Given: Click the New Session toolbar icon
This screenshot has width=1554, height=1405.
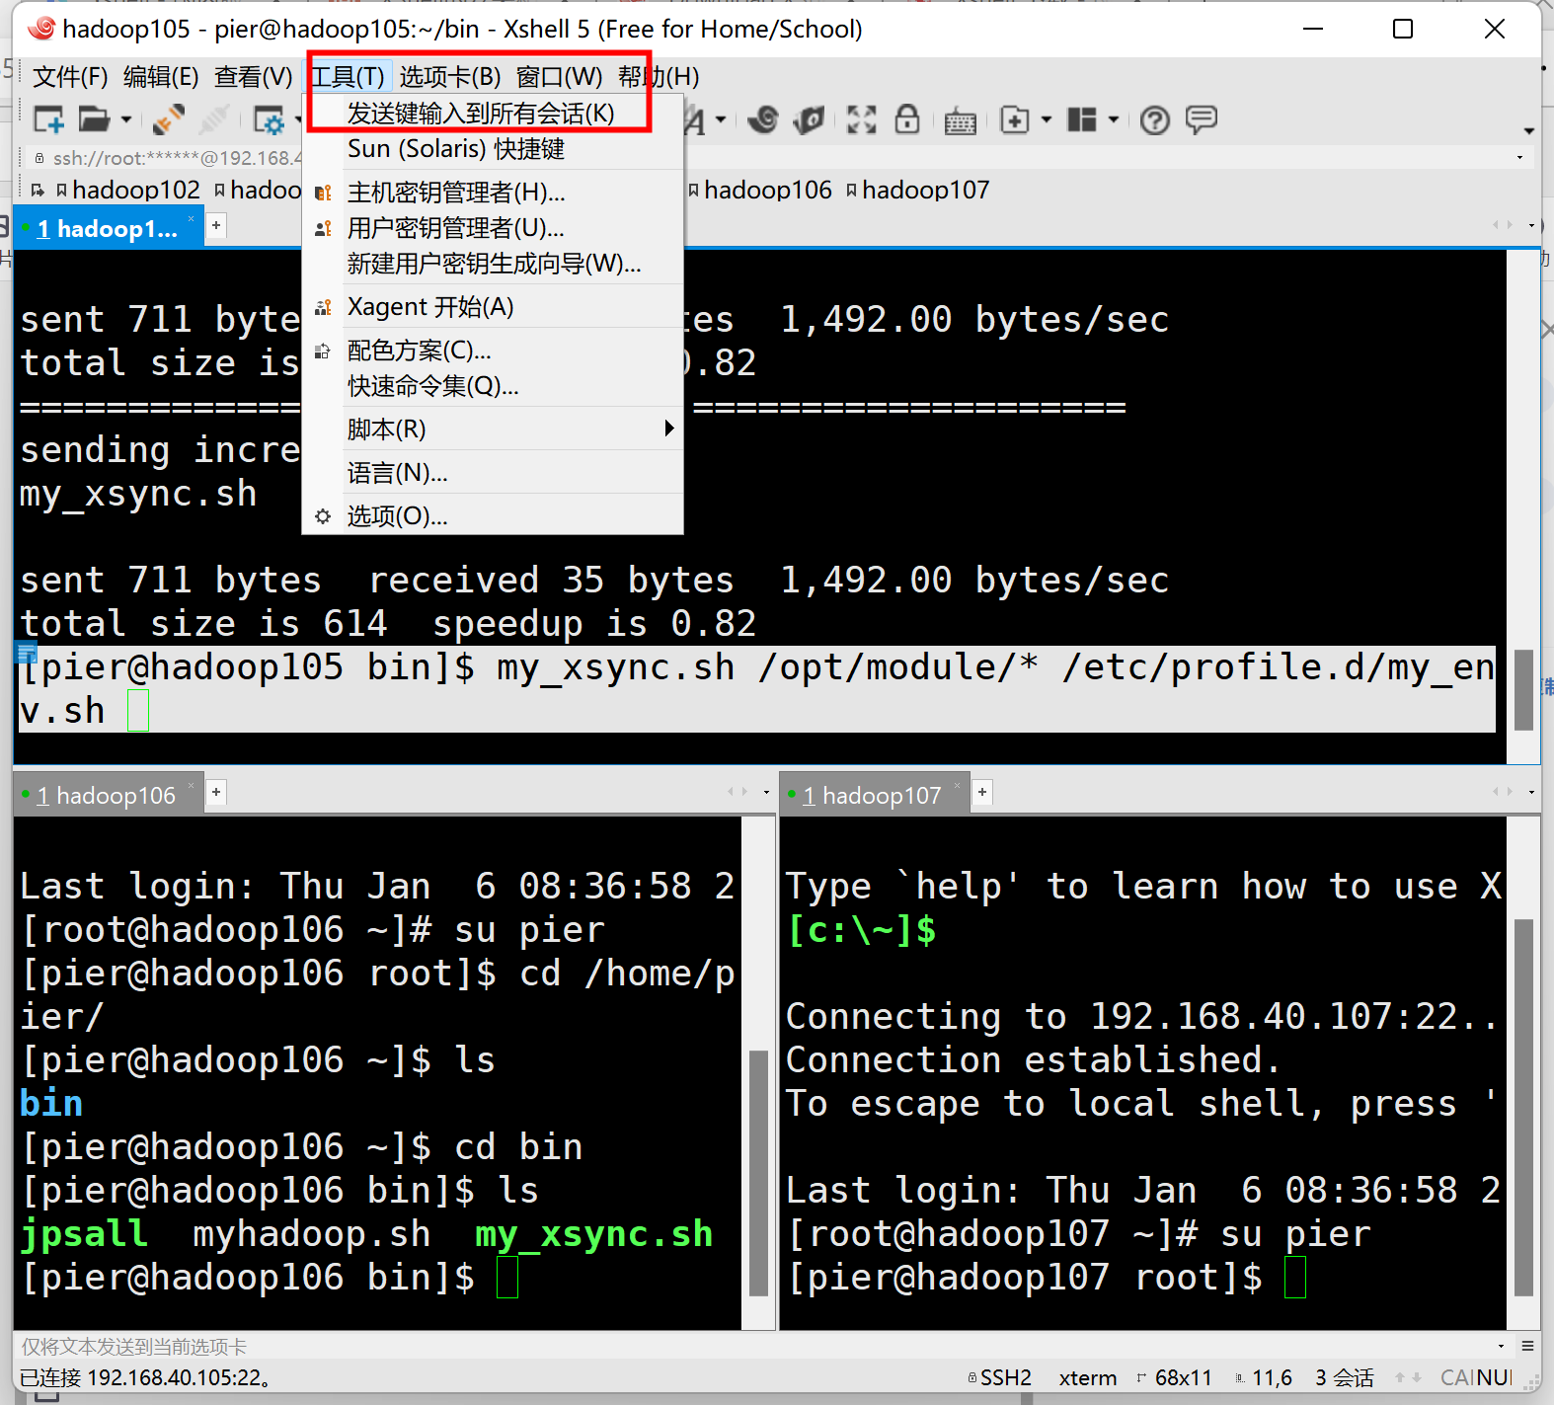Looking at the screenshot, I should click(48, 119).
